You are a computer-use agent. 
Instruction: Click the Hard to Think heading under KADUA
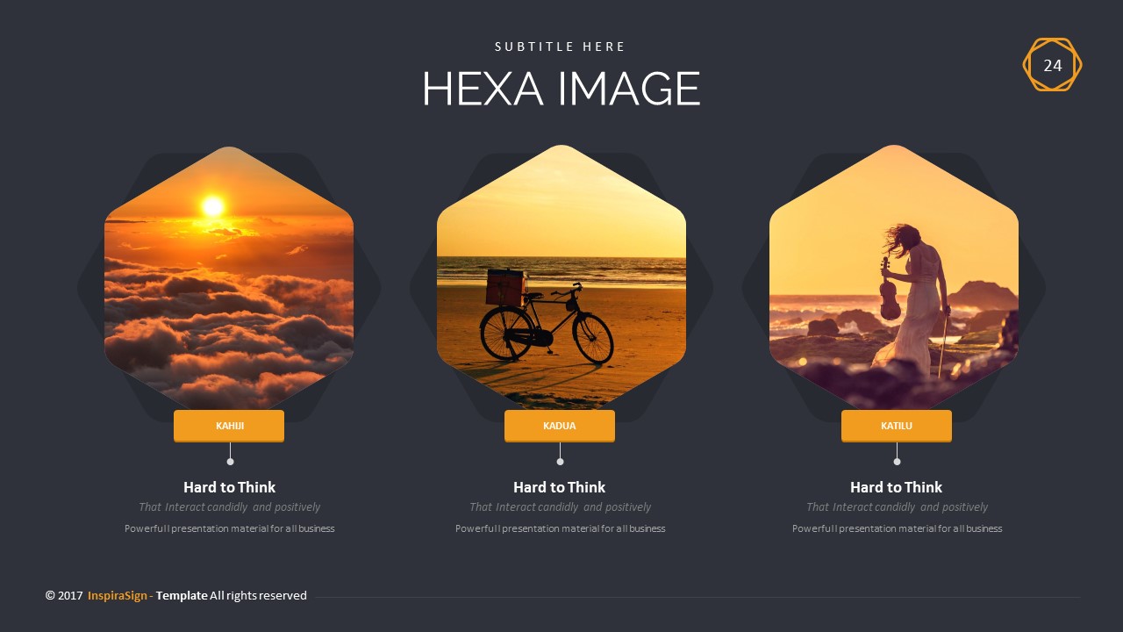pos(560,487)
